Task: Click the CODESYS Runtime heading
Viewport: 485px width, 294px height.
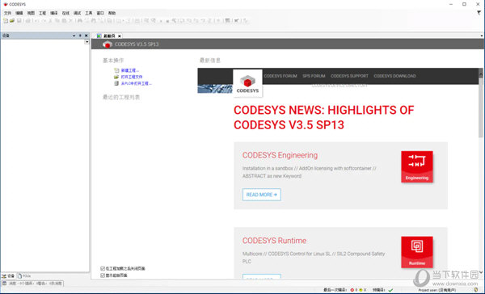Action: pos(274,241)
